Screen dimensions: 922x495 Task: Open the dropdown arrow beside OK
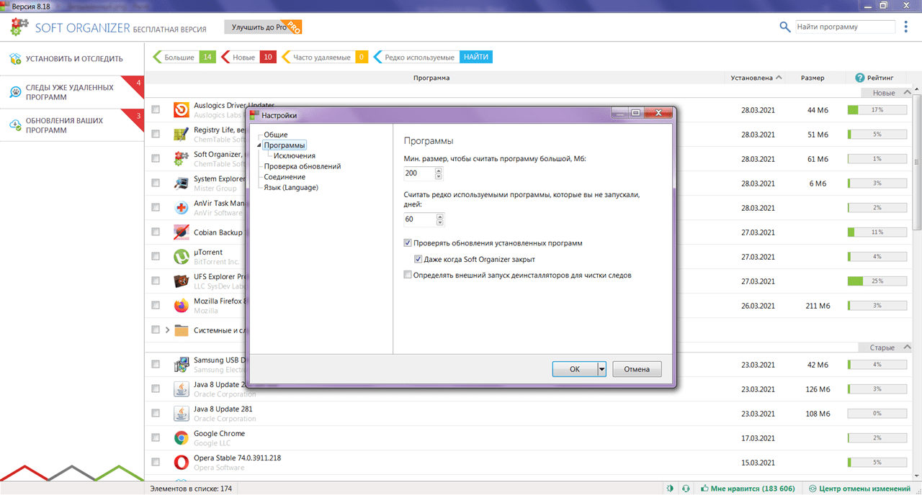602,369
